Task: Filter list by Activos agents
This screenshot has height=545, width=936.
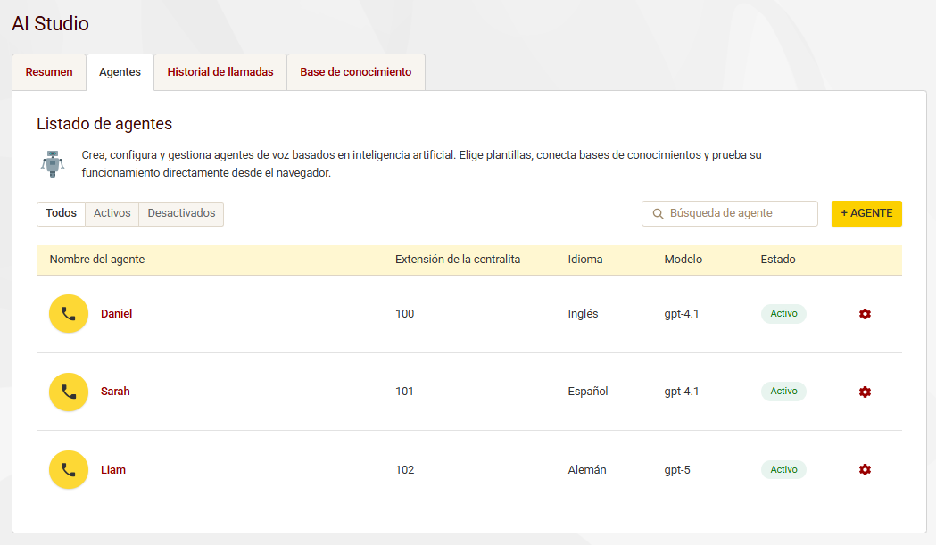Action: (112, 214)
